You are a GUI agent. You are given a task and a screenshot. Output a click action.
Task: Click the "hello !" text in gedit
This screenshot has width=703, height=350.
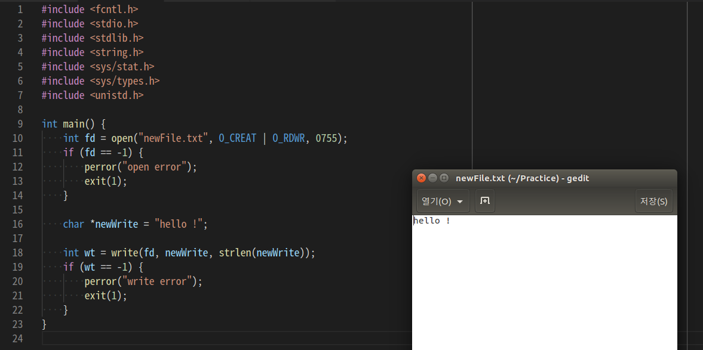coord(432,221)
